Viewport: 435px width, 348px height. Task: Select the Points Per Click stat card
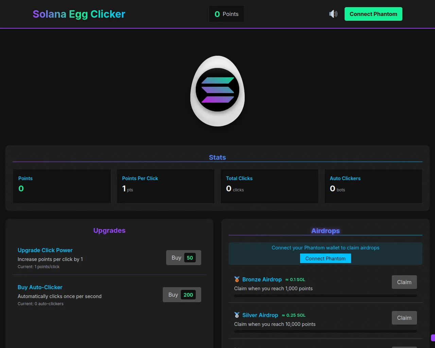[x=166, y=186]
